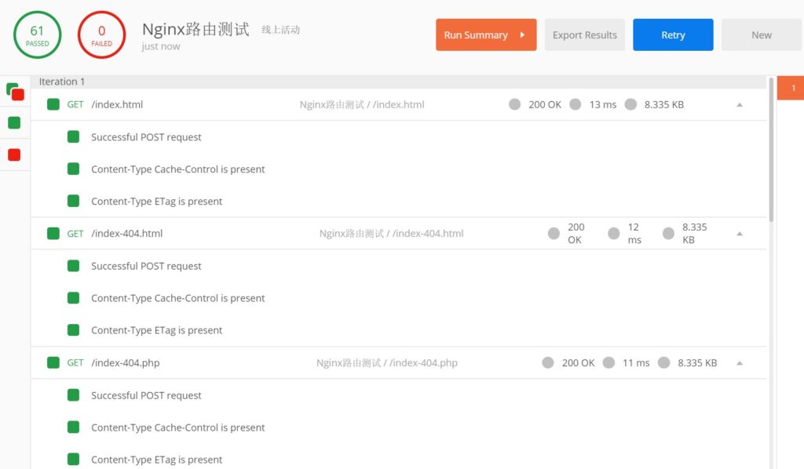The height and width of the screenshot is (469, 804).
Task: Collapse the /index.html request results
Action: (739, 104)
